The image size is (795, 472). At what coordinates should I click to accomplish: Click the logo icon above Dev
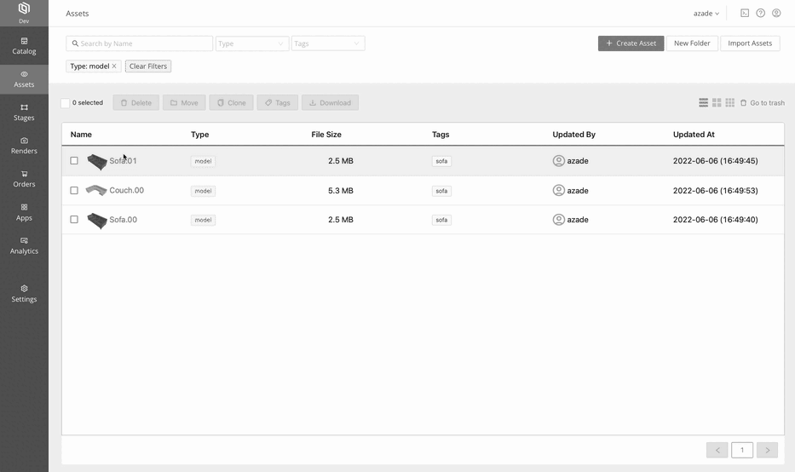(x=24, y=9)
